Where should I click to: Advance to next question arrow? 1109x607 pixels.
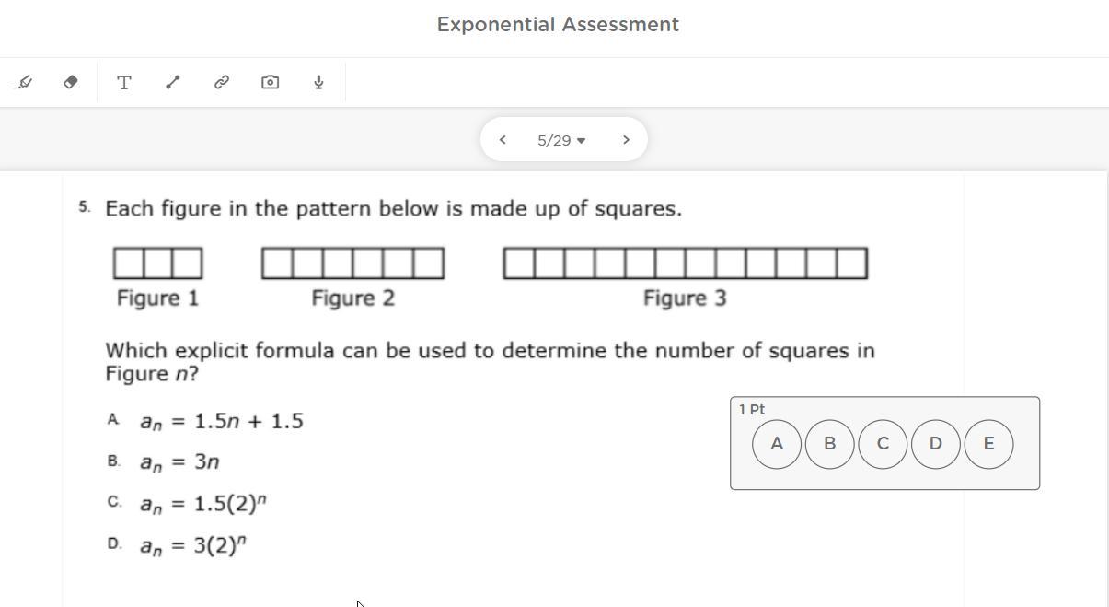(x=626, y=140)
